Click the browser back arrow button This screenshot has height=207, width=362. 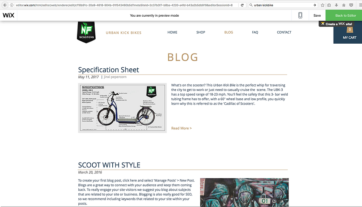coord(5,5)
